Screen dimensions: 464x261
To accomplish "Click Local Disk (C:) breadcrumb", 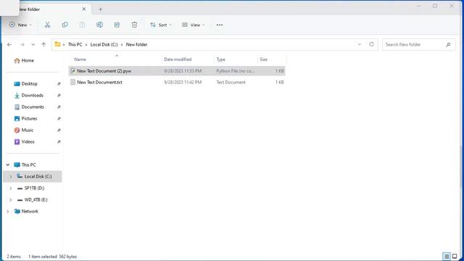I will pos(104,44).
